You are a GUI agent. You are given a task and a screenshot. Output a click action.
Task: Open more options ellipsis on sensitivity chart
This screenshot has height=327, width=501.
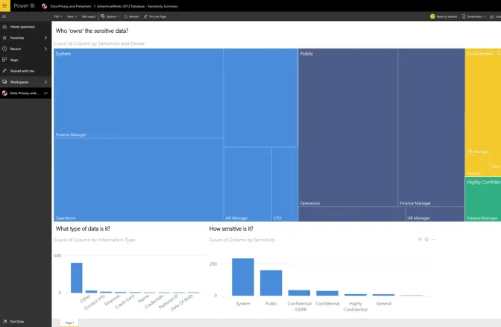click(x=433, y=240)
